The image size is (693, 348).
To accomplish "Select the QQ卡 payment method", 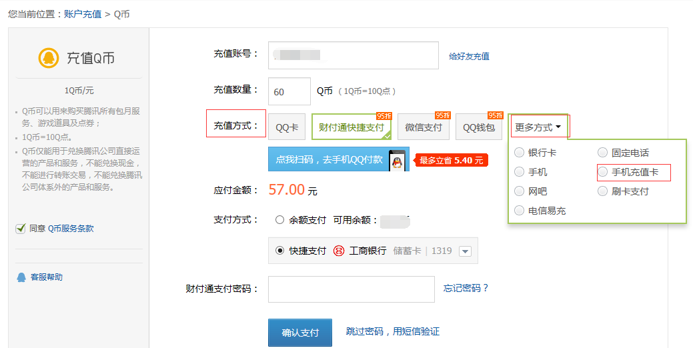I will pyautogui.click(x=287, y=127).
